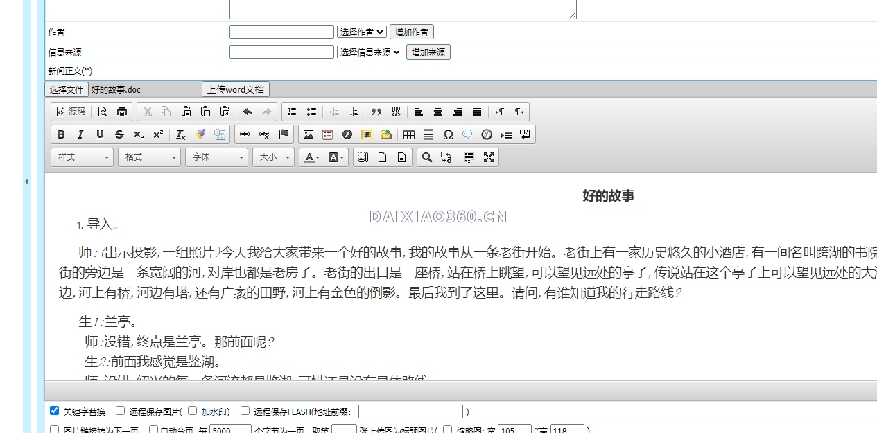Click the 作者 text input field
The width and height of the screenshot is (877, 433).
(281, 32)
